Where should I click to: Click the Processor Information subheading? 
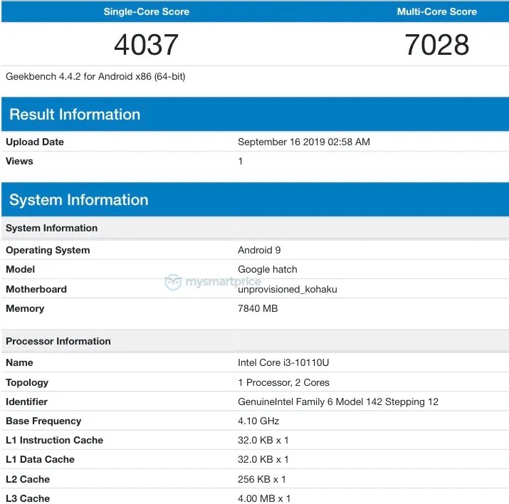[58, 341]
